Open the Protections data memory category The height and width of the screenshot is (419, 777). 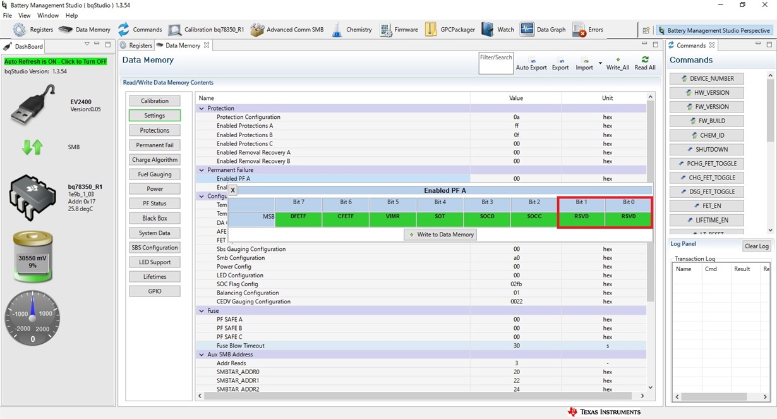[155, 130]
